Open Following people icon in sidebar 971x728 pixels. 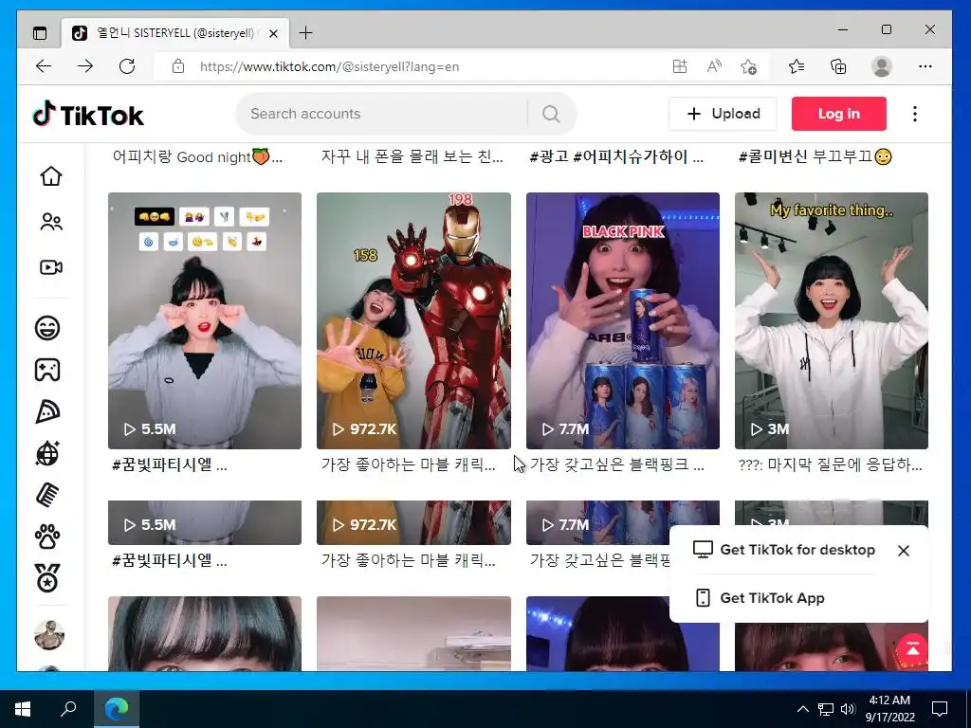[51, 222]
